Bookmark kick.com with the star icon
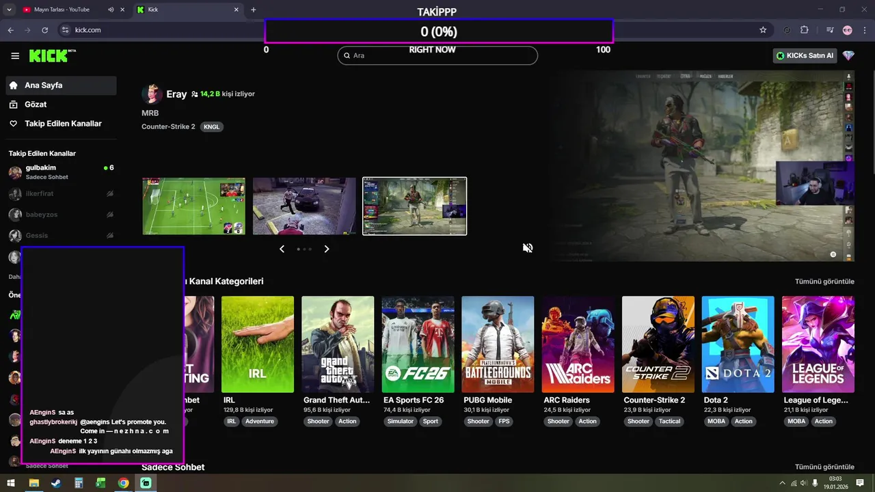The width and height of the screenshot is (875, 492). 763,30
